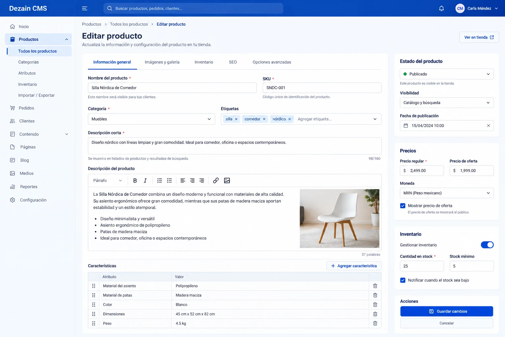Open the Publicado status dropdown
Viewport: 505px width, 337px height.
click(x=447, y=74)
